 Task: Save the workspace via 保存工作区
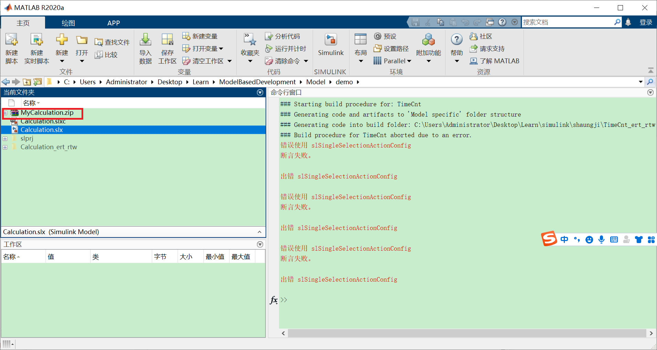click(x=168, y=48)
